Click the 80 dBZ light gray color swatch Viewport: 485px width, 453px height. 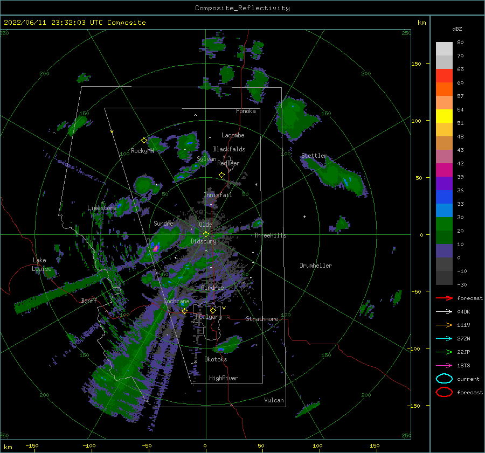444,48
